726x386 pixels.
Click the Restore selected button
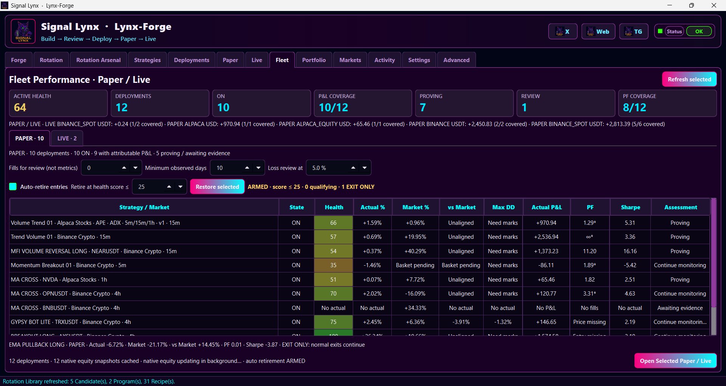pyautogui.click(x=217, y=187)
